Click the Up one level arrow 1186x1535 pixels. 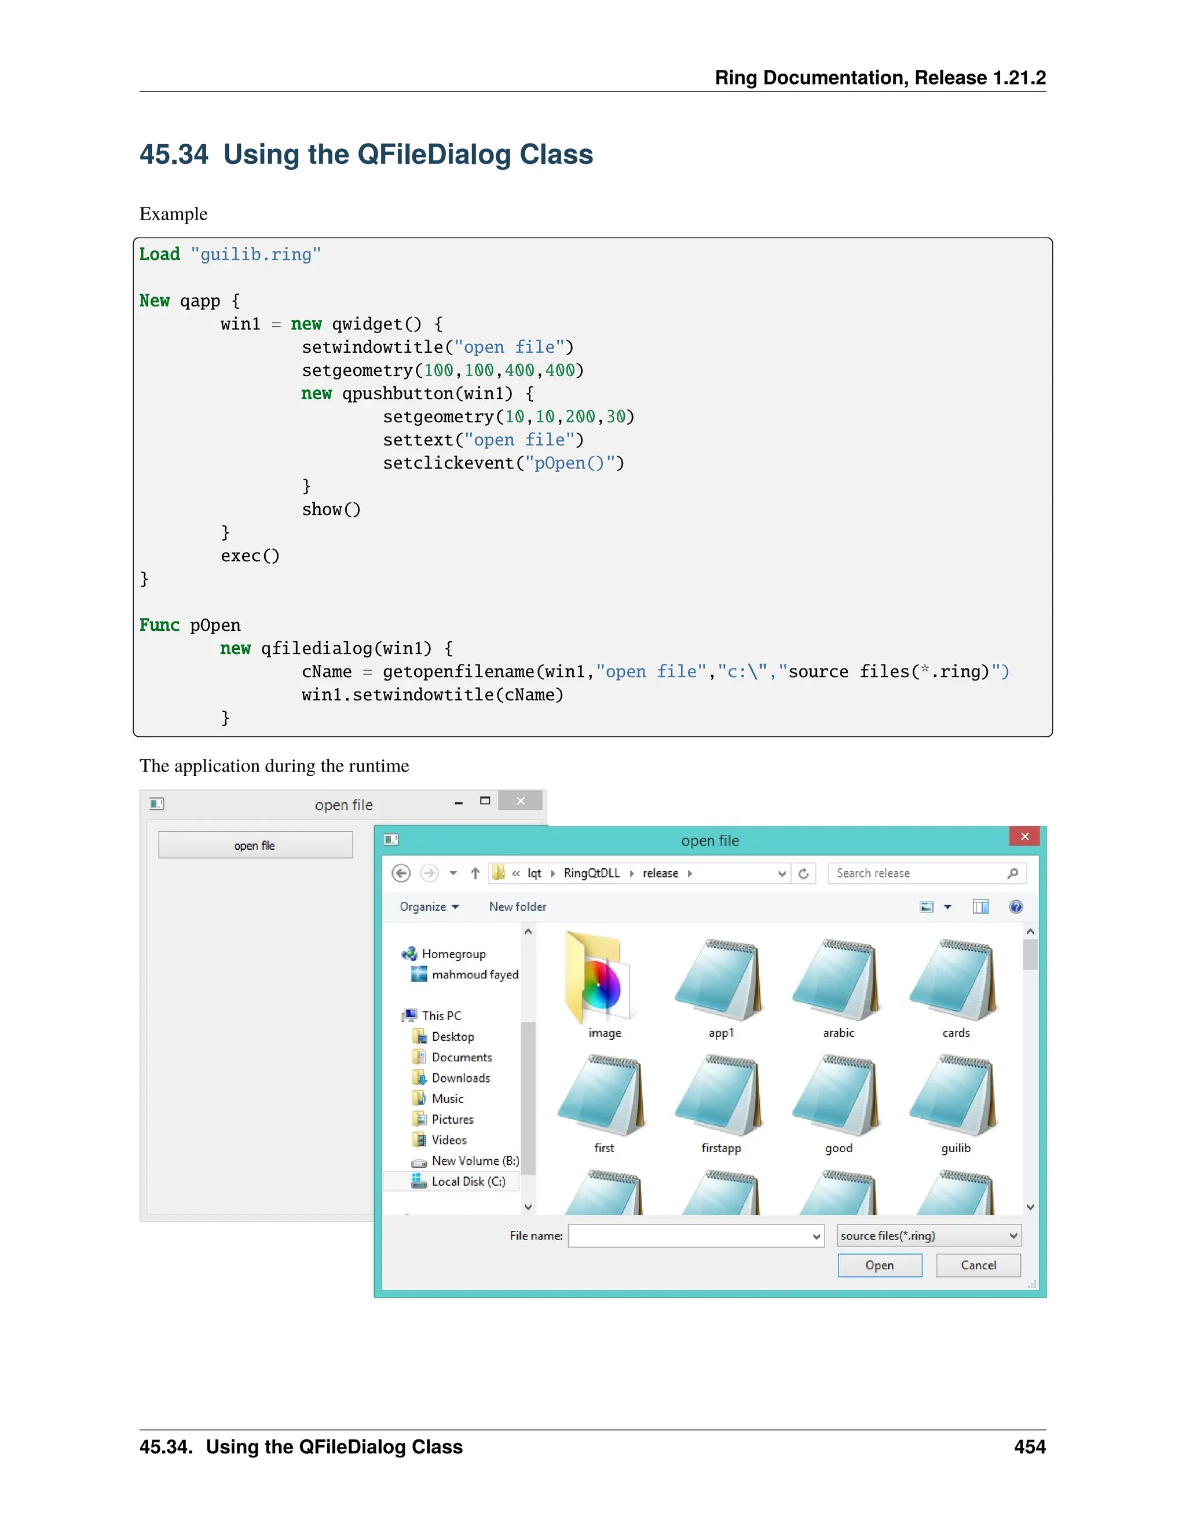(475, 873)
